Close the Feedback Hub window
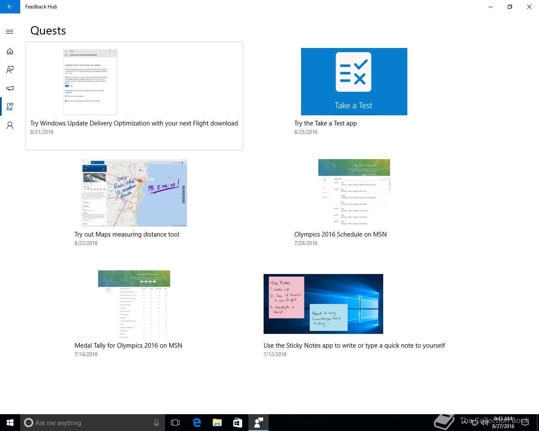 point(529,7)
